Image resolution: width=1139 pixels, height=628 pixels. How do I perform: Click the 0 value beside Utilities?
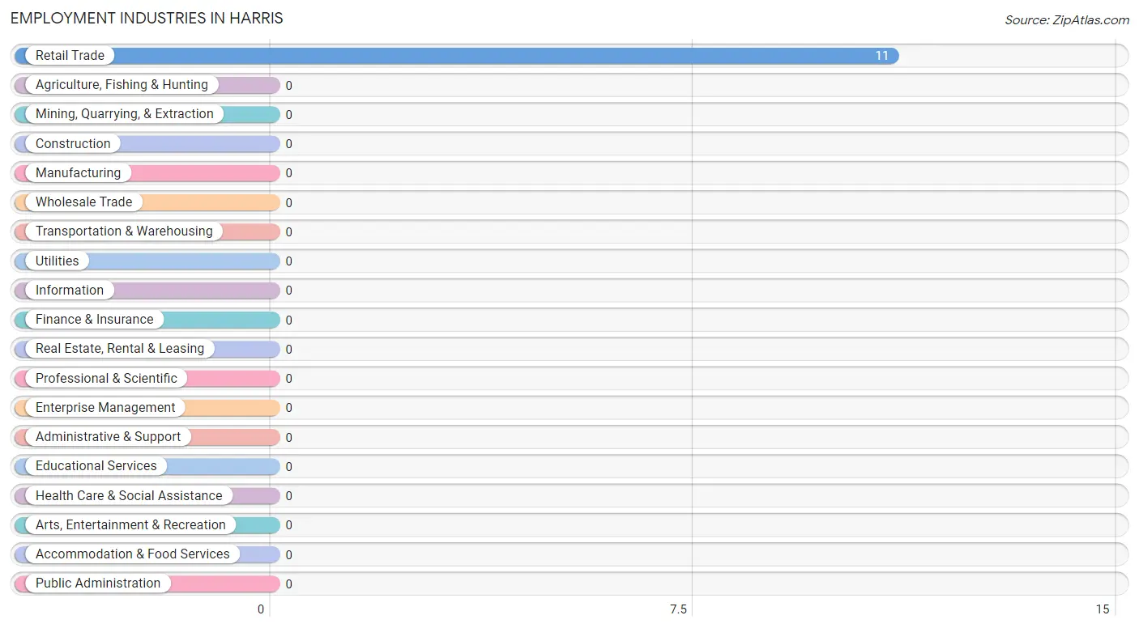(288, 261)
